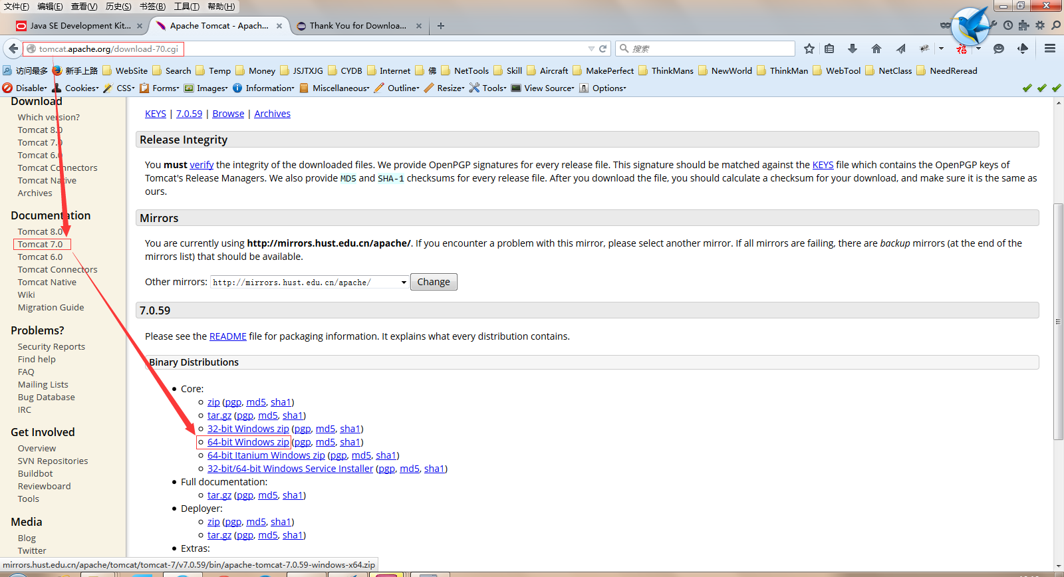The image size is (1064, 577).
Task: Reload the page with the refresh icon
Action: tap(603, 49)
